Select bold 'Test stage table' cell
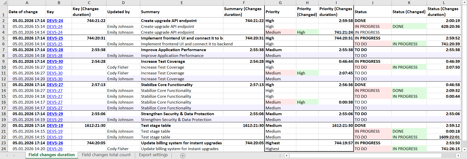Screen dimensions: 467x159 [182, 126]
